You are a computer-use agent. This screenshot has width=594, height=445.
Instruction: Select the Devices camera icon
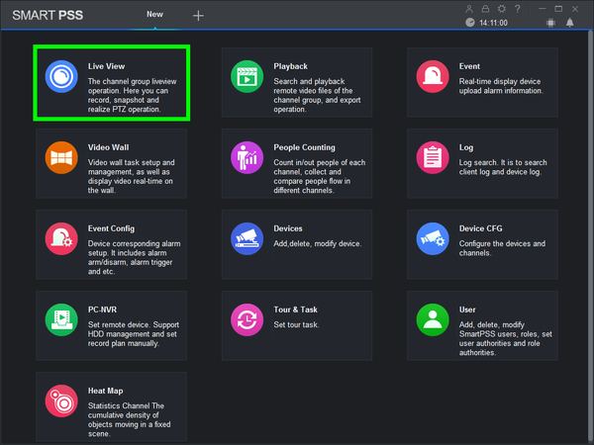click(x=247, y=238)
